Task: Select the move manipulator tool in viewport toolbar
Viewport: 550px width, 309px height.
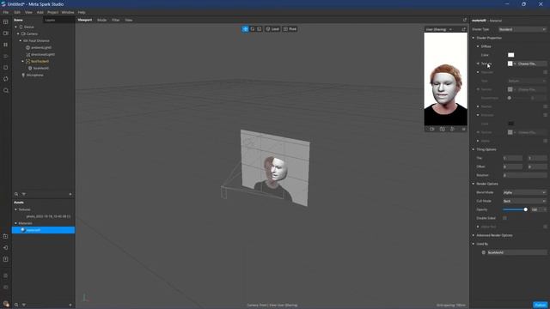Action: [245, 29]
